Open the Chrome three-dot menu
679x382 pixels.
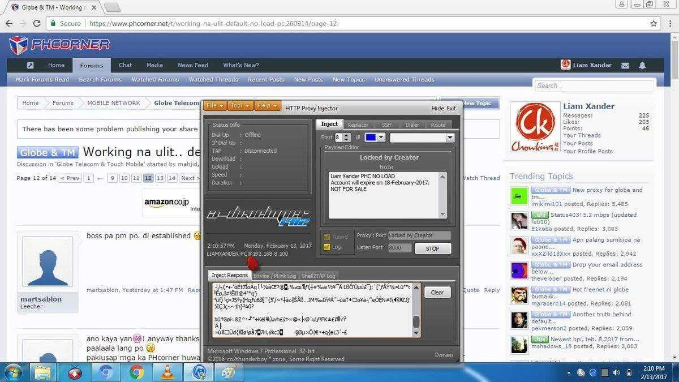point(671,24)
